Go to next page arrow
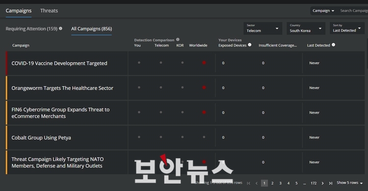This screenshot has width=368, height=191. tap(323, 183)
